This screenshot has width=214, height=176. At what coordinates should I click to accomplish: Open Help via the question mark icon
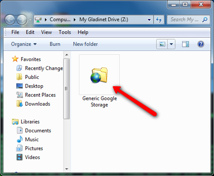tap(201, 44)
